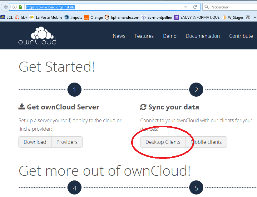Click the Get ownCloud Server heading text
This screenshot has width=257, height=197.
63,107
